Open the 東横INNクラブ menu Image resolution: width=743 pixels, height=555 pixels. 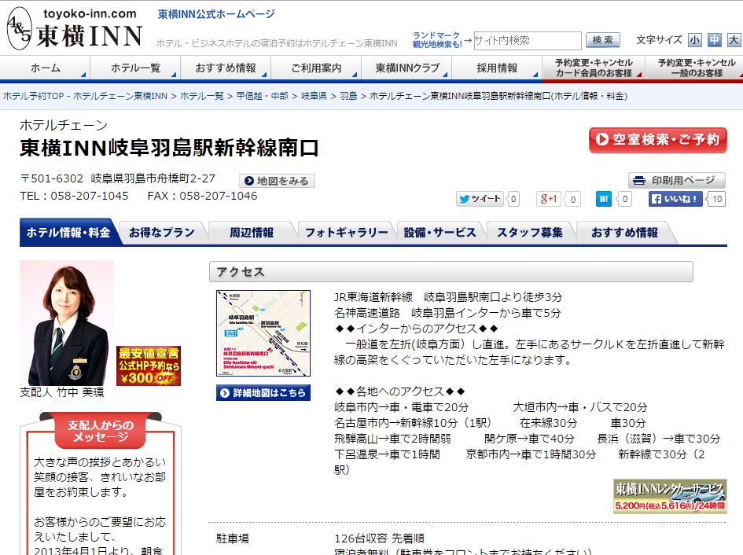click(406, 68)
